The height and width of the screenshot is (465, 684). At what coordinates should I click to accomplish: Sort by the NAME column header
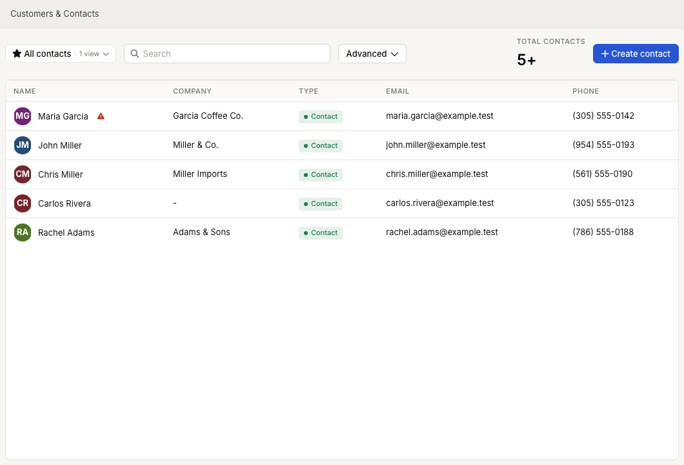click(25, 91)
